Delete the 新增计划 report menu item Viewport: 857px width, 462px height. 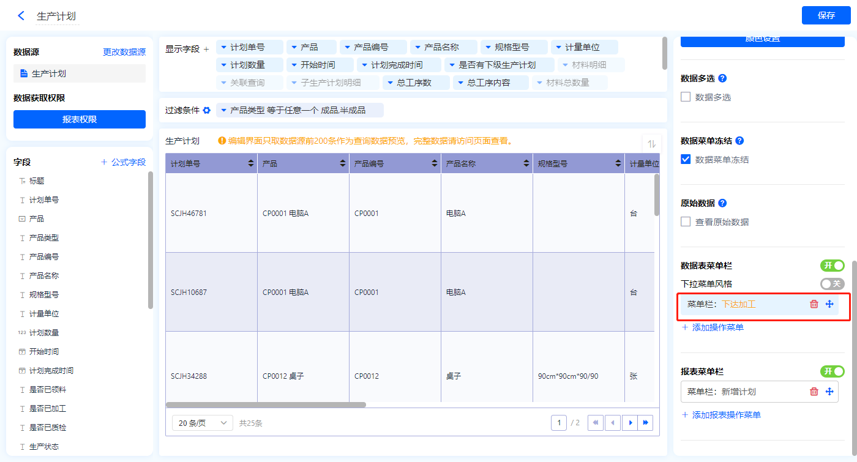click(814, 392)
